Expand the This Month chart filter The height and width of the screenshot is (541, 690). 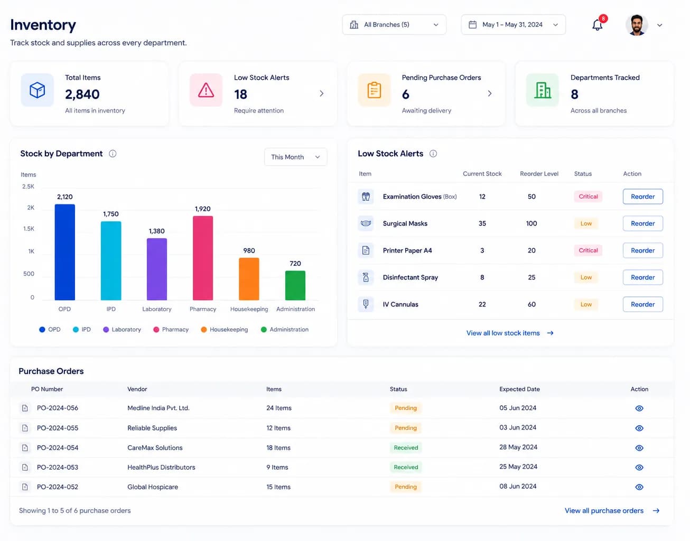(295, 157)
